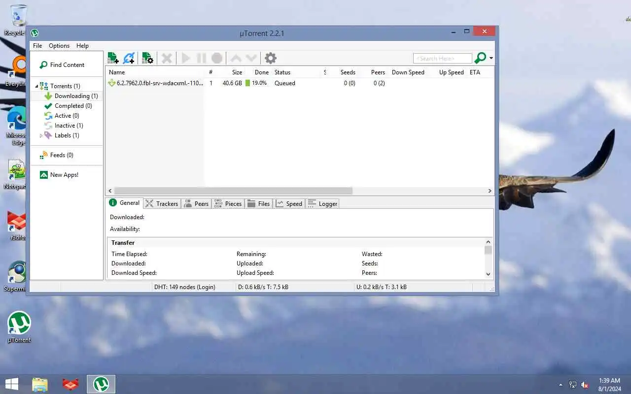Click the µTorrent taskbar button
This screenshot has width=631, height=394.
[x=101, y=384]
